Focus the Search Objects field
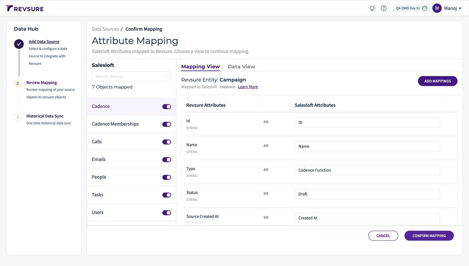469x266 pixels. pyautogui.click(x=131, y=76)
